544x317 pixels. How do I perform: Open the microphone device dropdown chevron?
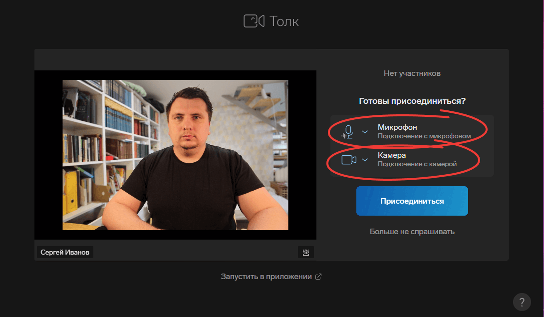pos(365,131)
